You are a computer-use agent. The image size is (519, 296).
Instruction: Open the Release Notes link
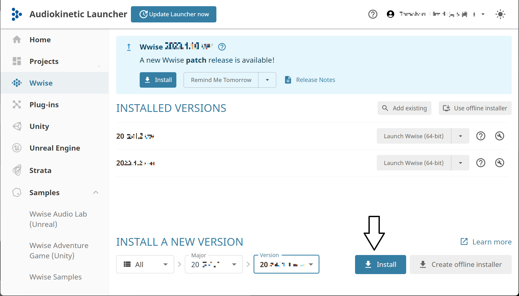pos(315,80)
